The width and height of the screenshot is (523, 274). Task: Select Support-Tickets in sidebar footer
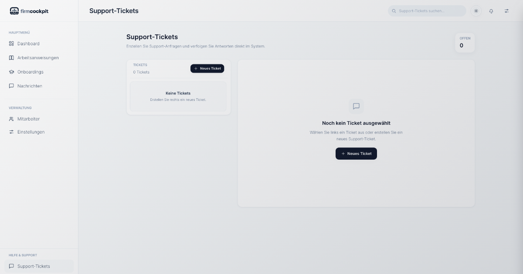click(x=34, y=266)
